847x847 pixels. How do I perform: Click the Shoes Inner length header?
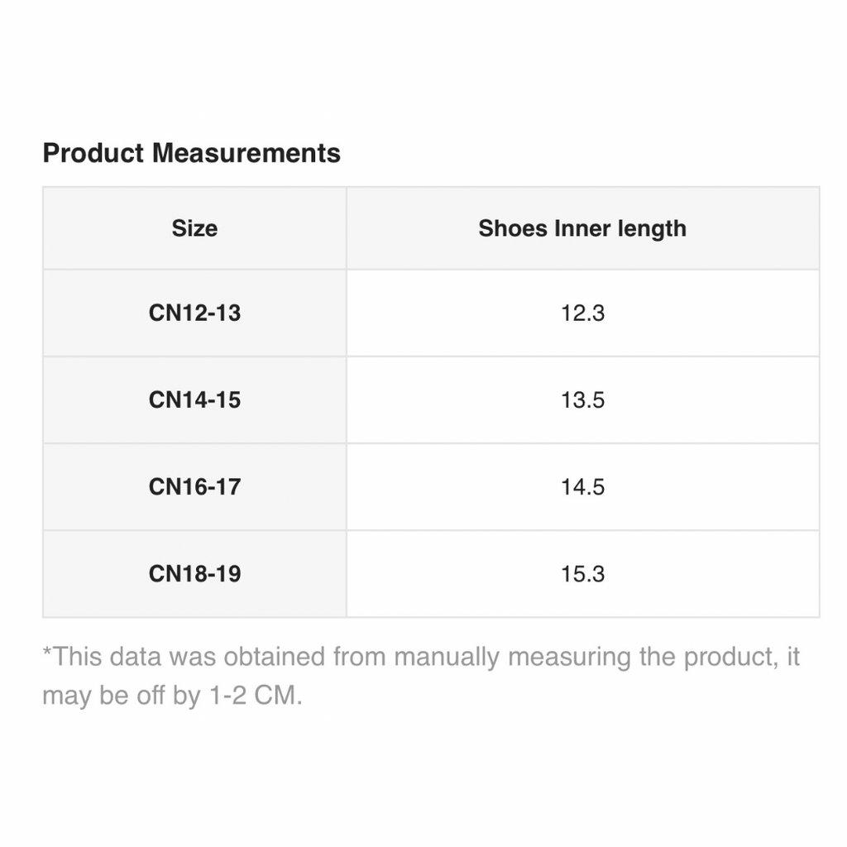(582, 228)
